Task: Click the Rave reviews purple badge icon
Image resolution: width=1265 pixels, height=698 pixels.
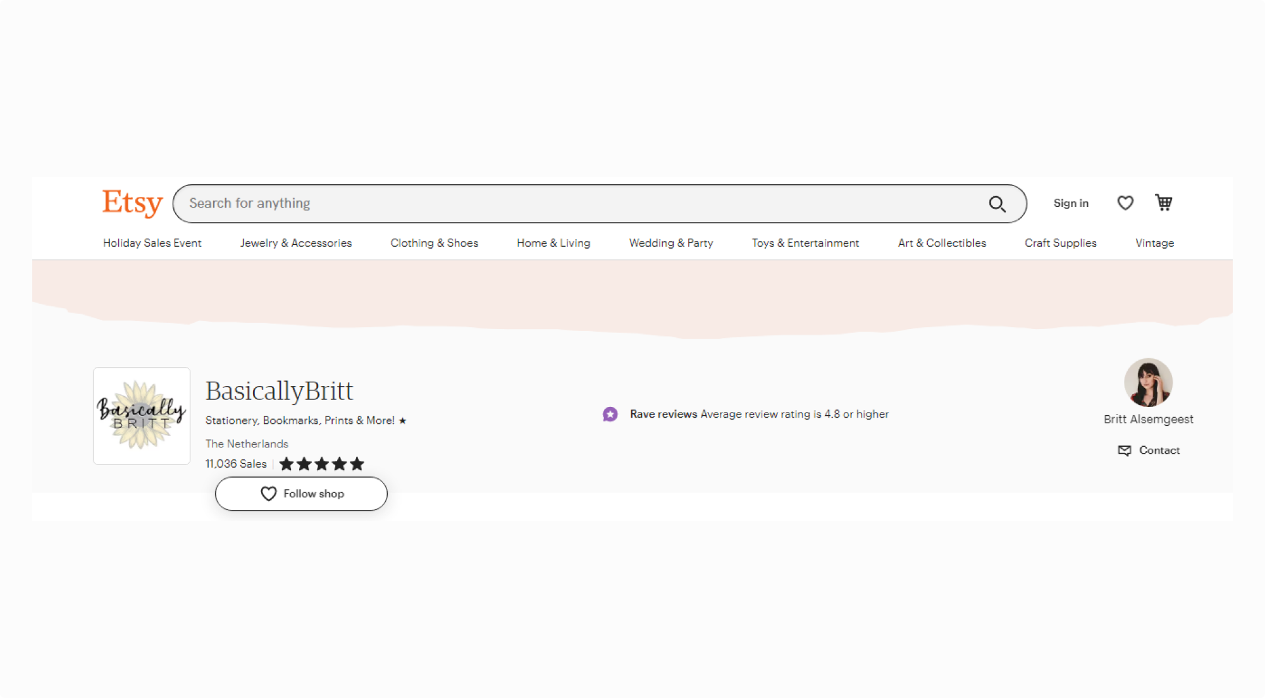Action: tap(610, 414)
